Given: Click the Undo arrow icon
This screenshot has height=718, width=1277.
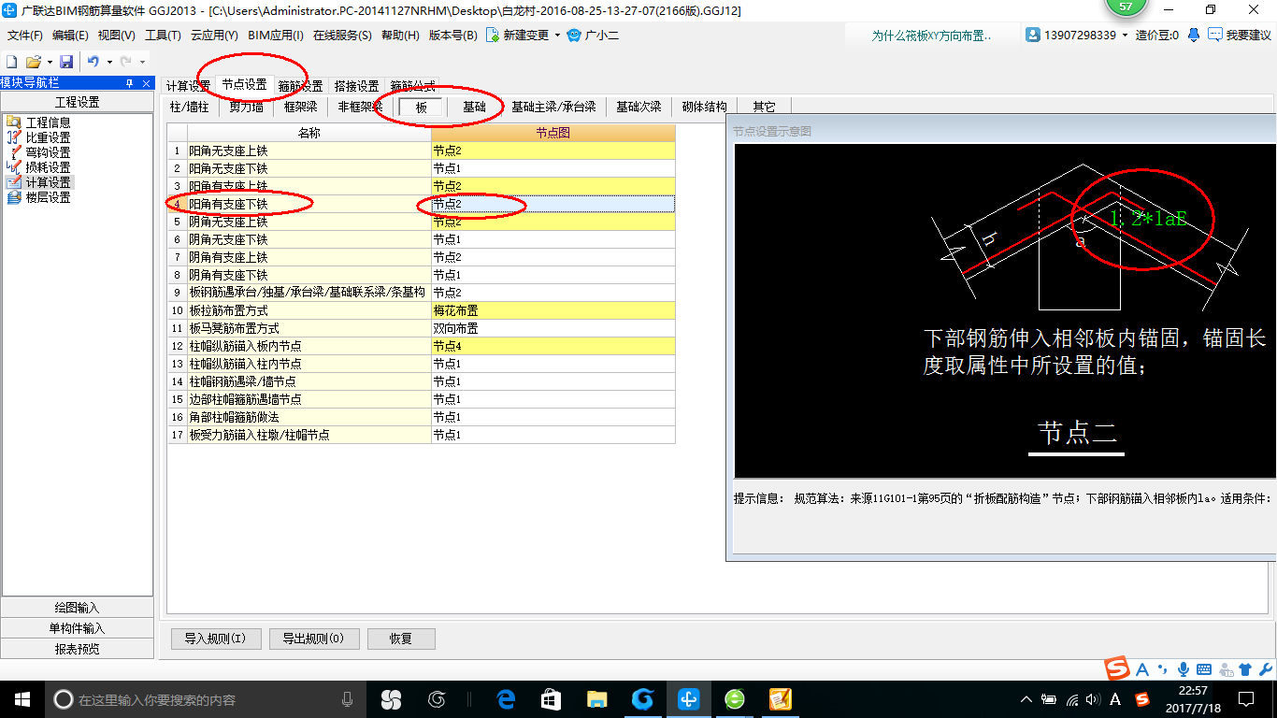Looking at the screenshot, I should coord(93,62).
